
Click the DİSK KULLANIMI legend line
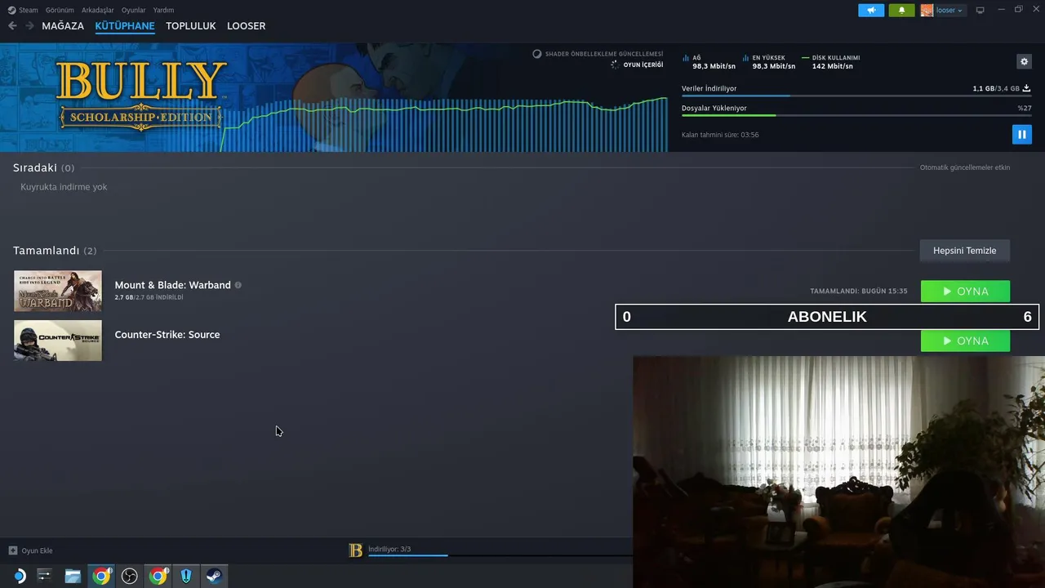806,58
